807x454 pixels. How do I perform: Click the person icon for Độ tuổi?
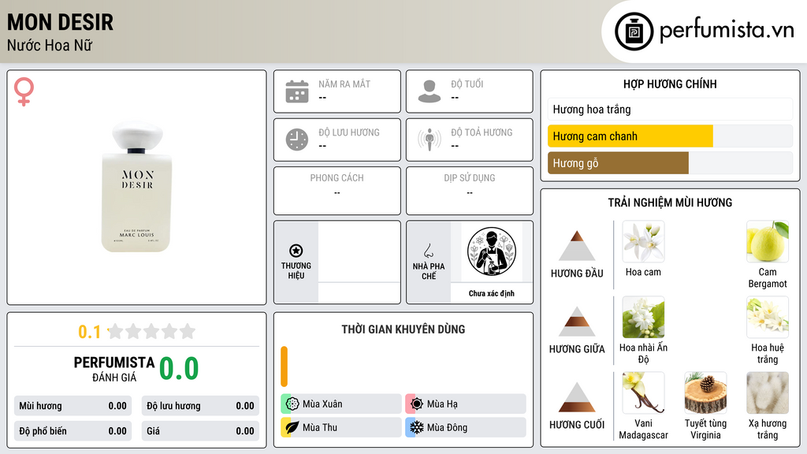(430, 91)
